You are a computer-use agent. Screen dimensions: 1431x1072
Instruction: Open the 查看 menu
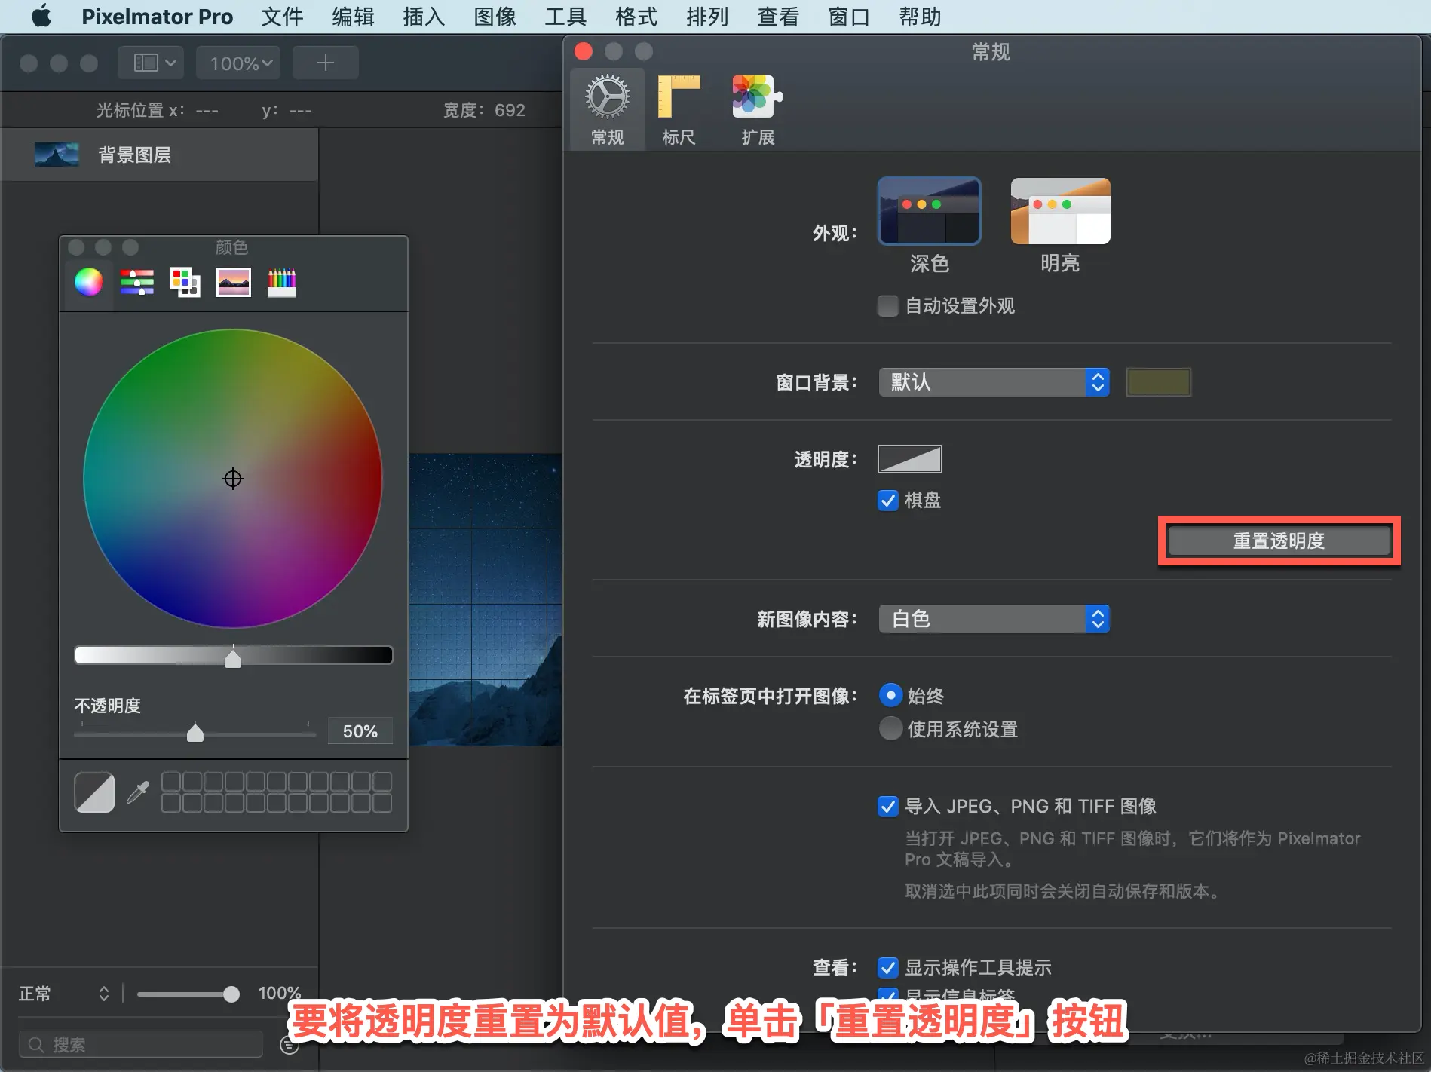click(778, 17)
